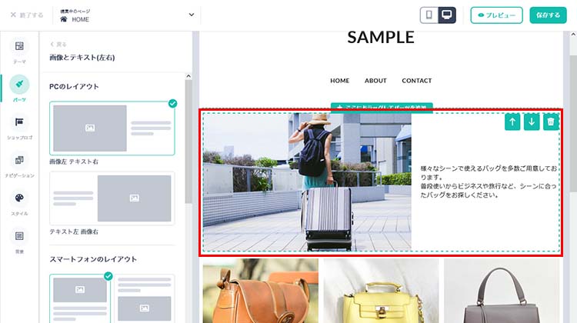Open the スタイル palette icon
The width and height of the screenshot is (577, 323).
(x=19, y=198)
